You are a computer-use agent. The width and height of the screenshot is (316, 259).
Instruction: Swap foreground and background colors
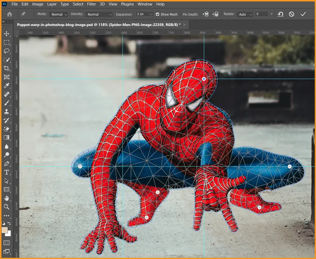[9, 224]
